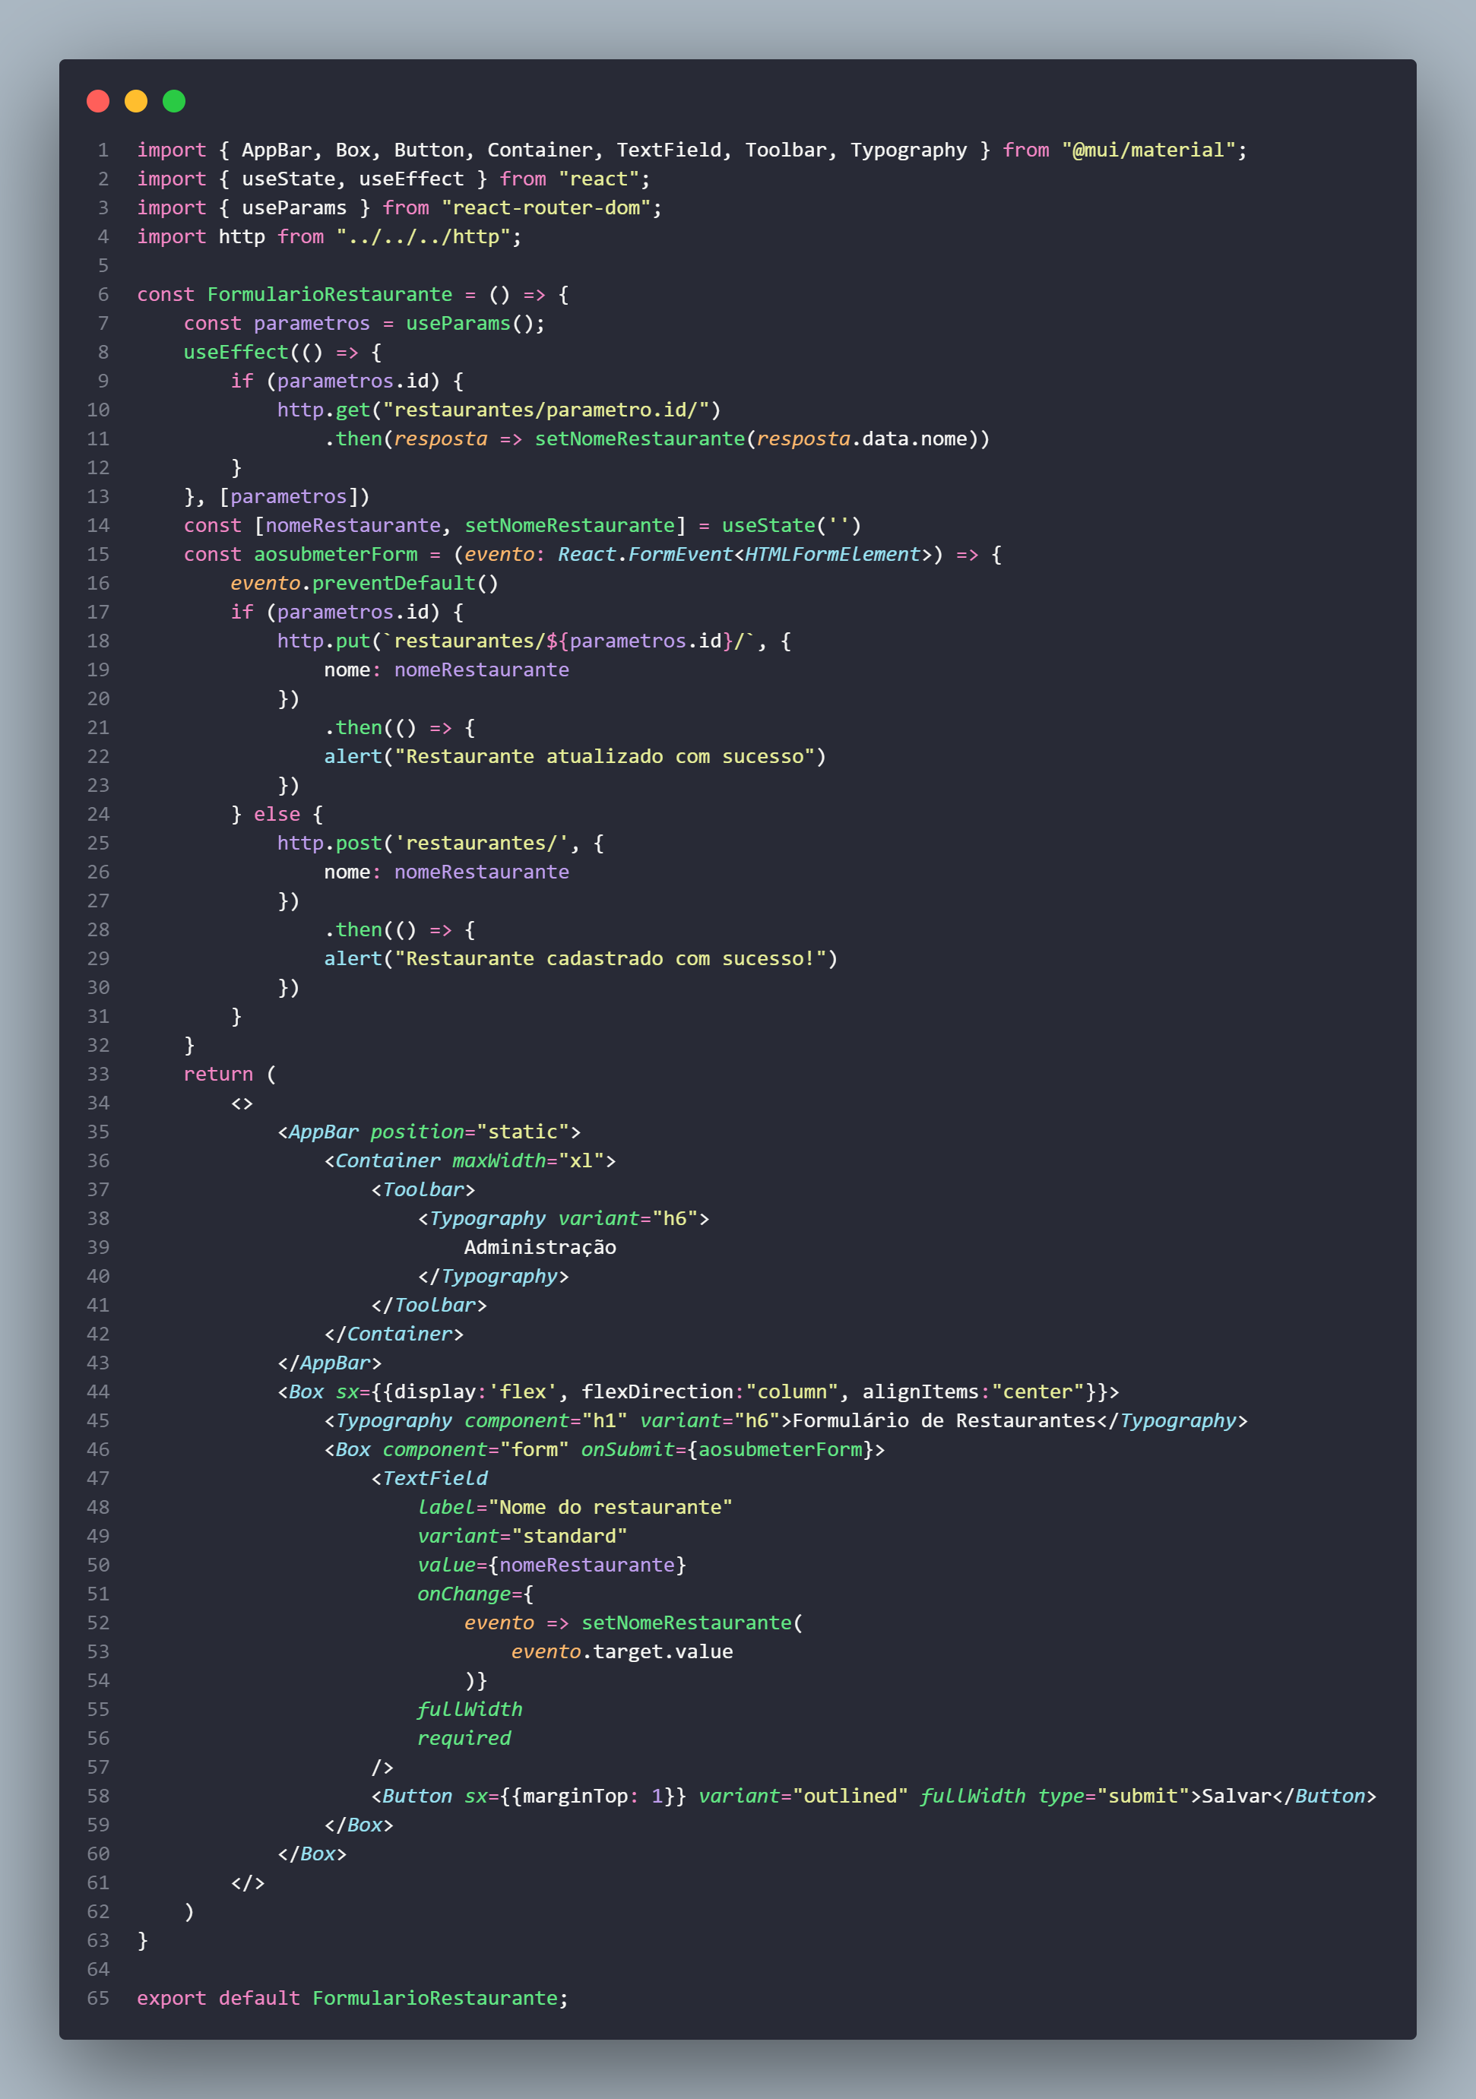Click useState('') on line 14

tap(791, 526)
